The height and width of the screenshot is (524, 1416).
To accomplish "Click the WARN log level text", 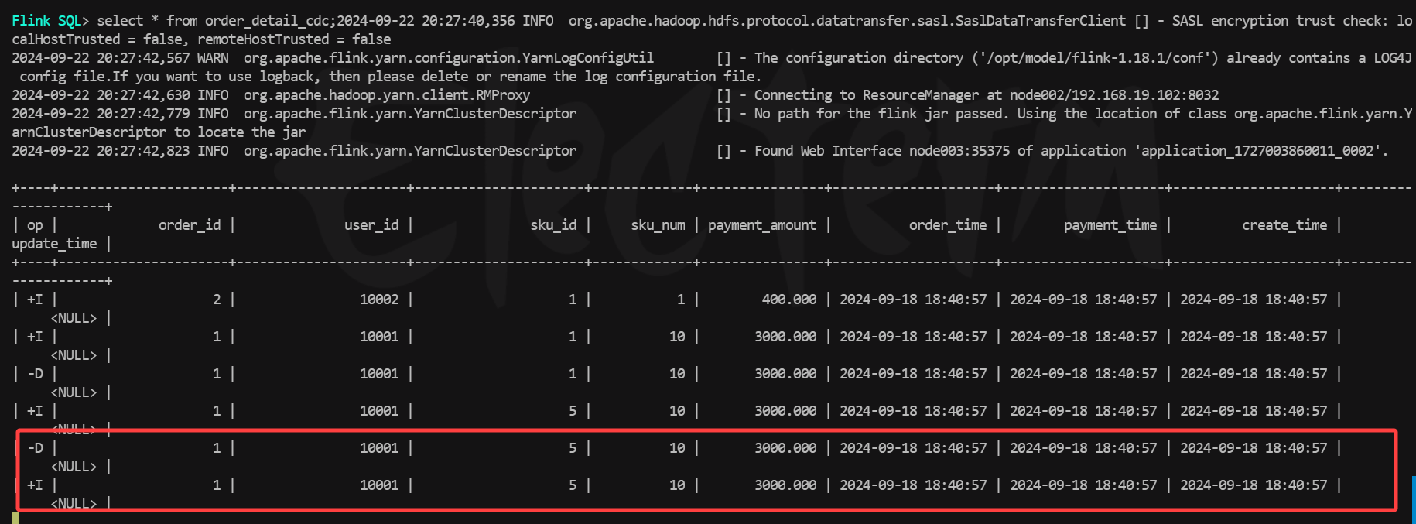I will point(213,58).
